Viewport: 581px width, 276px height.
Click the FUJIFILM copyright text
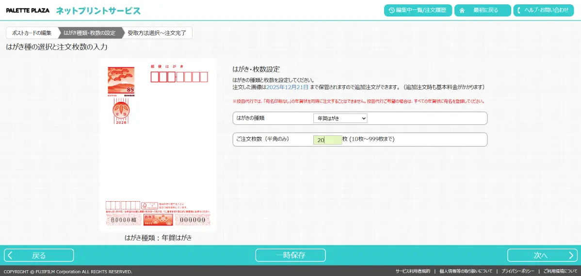tap(68, 272)
